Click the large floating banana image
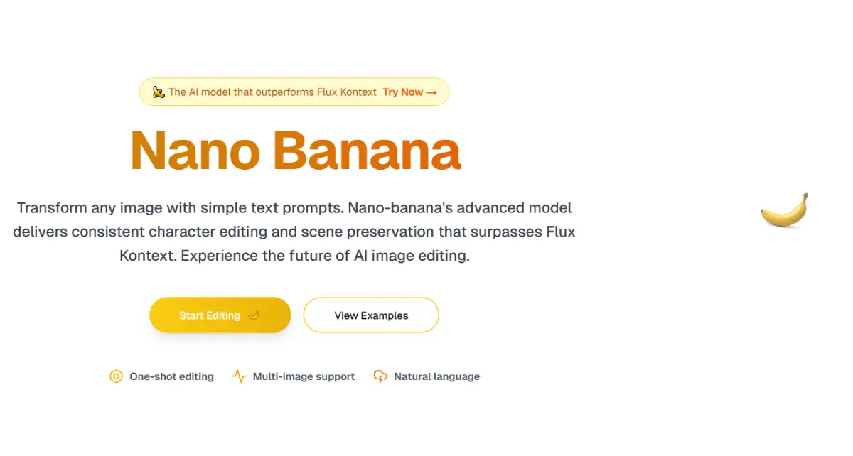Image resolution: width=853 pixels, height=456 pixels. tap(785, 210)
